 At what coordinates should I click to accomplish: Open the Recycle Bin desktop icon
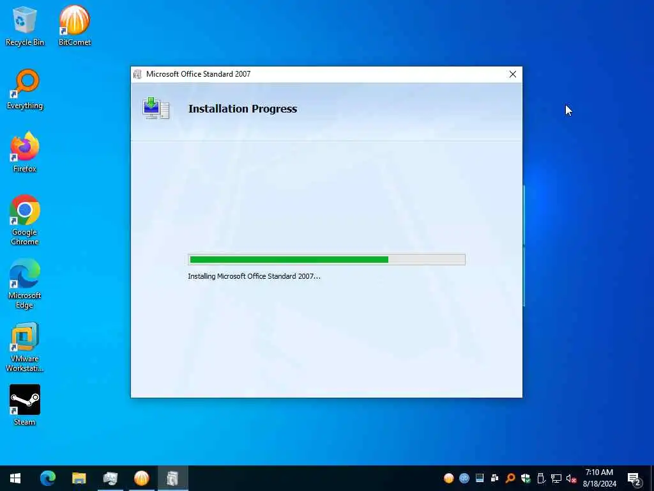[x=25, y=26]
